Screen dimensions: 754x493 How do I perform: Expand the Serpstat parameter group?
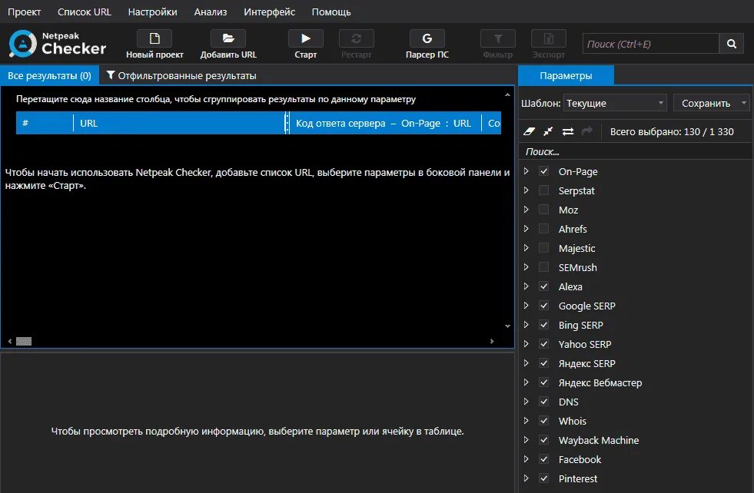pos(526,190)
